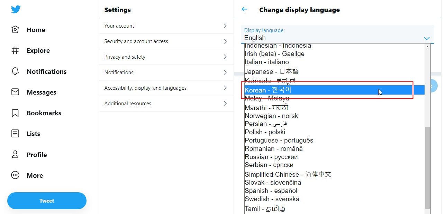Click the Settings heading

click(118, 10)
